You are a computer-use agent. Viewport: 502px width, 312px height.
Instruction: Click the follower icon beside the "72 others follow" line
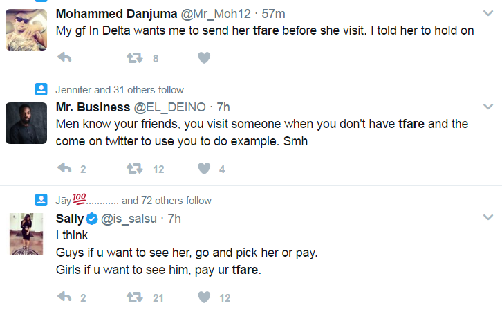pyautogui.click(x=41, y=201)
